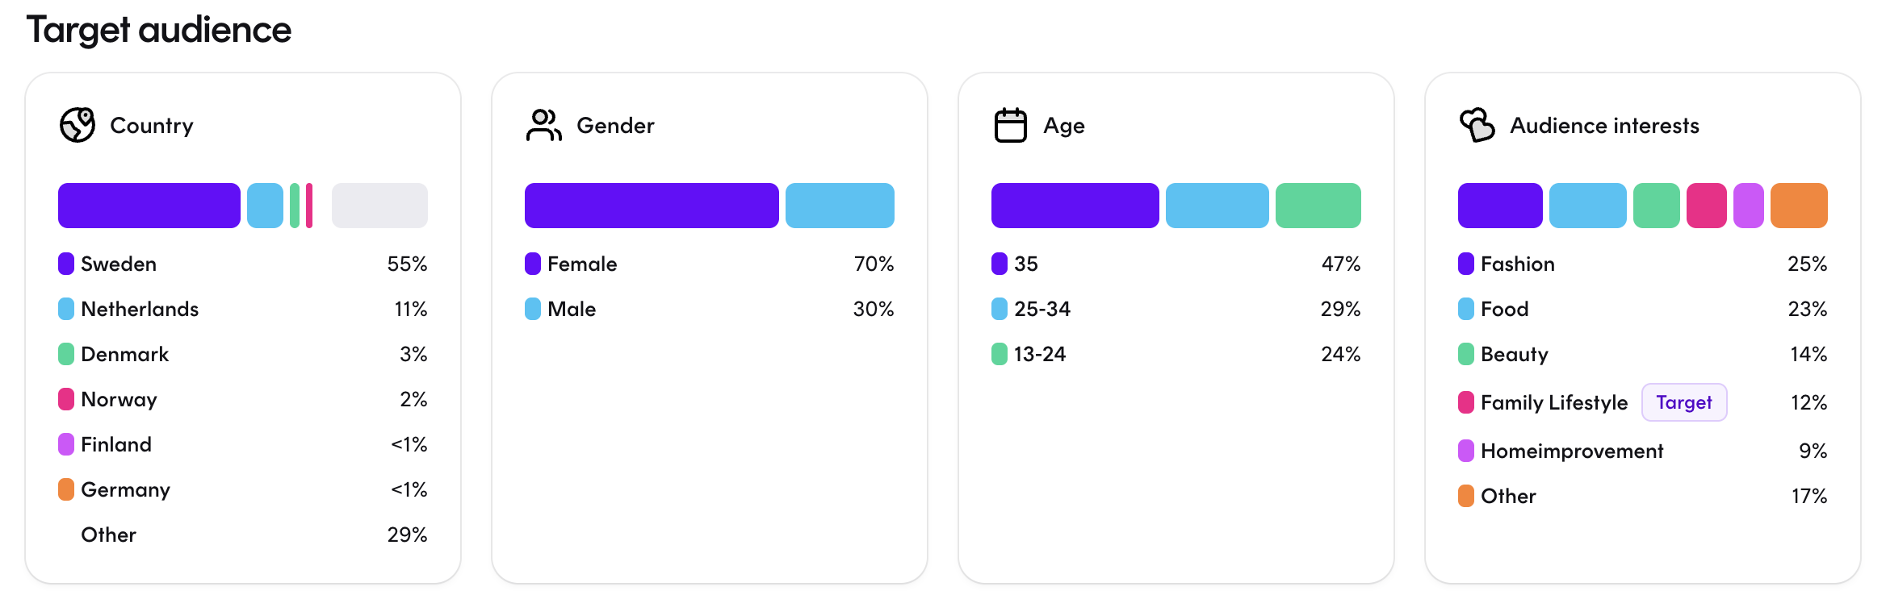This screenshot has height=595, width=1886.
Task: Click the Age calendar icon
Action: pyautogui.click(x=1010, y=125)
